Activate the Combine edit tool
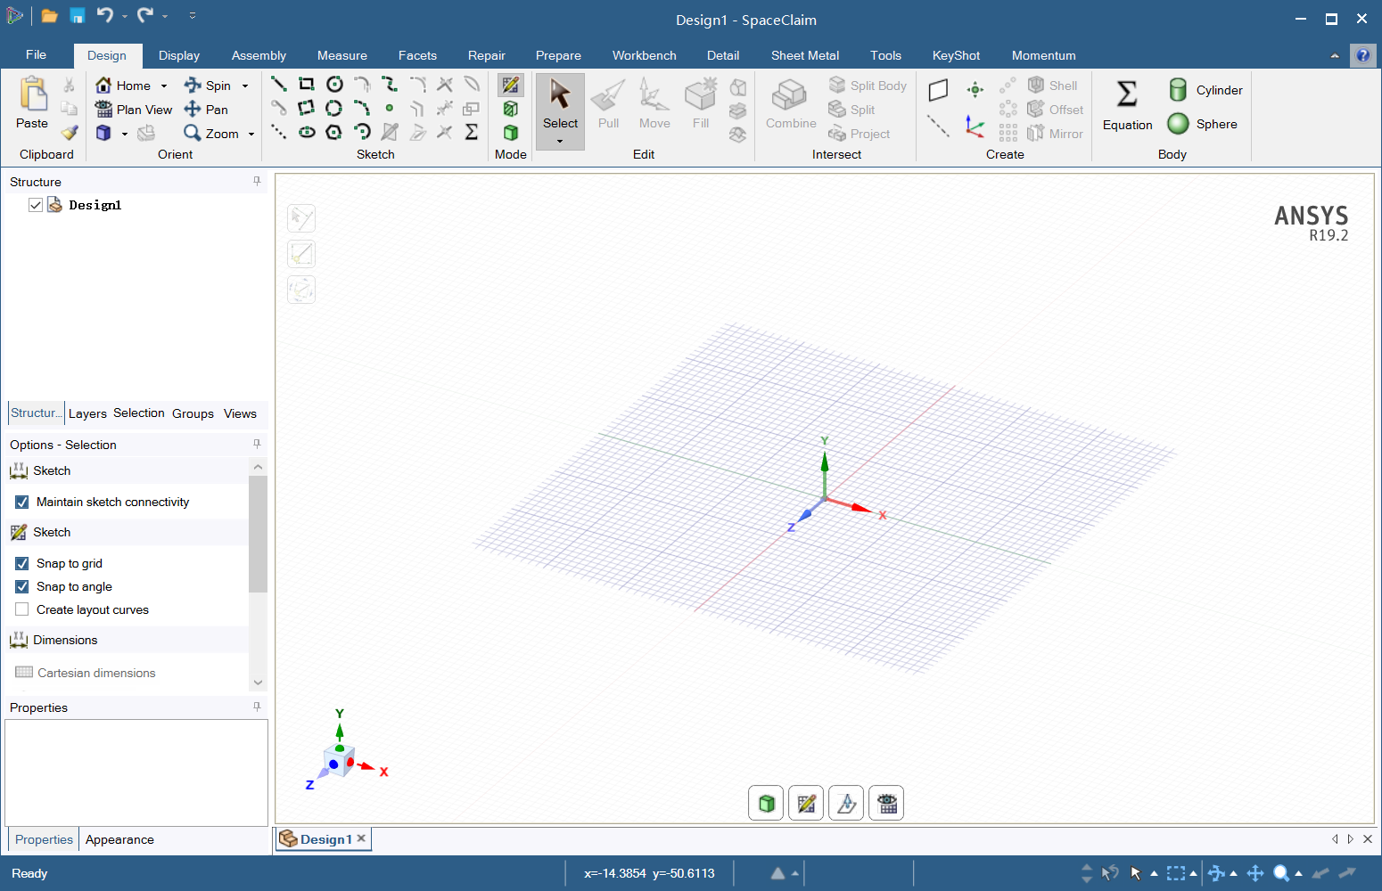Screen dimensions: 1382x891 click(x=789, y=102)
